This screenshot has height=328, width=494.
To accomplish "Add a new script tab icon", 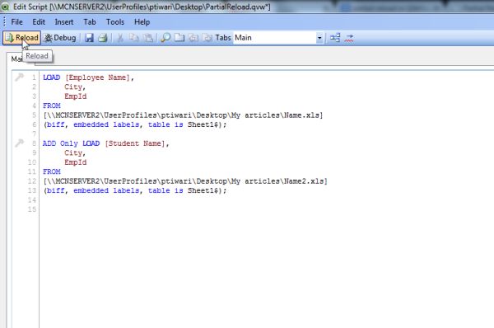I will coord(179,38).
